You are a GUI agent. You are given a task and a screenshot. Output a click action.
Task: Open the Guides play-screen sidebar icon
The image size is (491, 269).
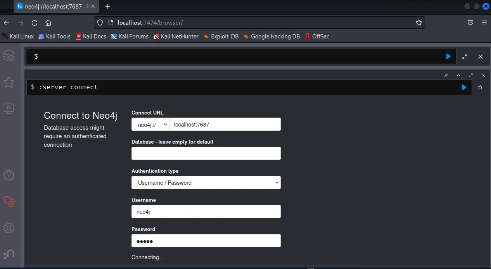pyautogui.click(x=9, y=108)
